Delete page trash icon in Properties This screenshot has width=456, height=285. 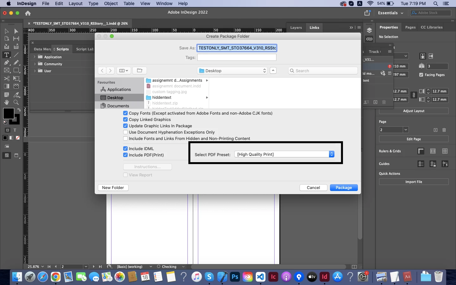click(x=444, y=130)
